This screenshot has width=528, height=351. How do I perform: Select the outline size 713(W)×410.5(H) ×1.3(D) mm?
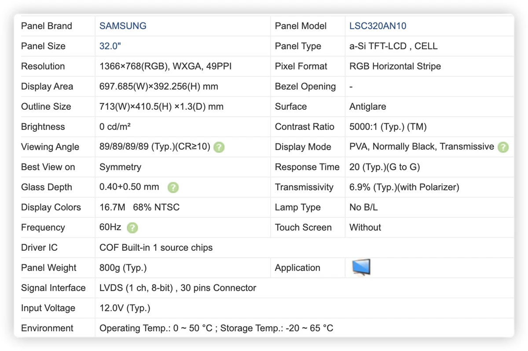[161, 107]
